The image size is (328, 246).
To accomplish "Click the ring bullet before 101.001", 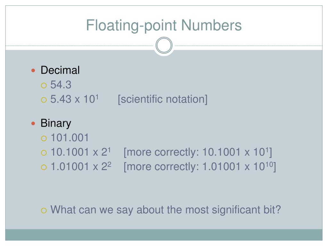I will (44, 138).
